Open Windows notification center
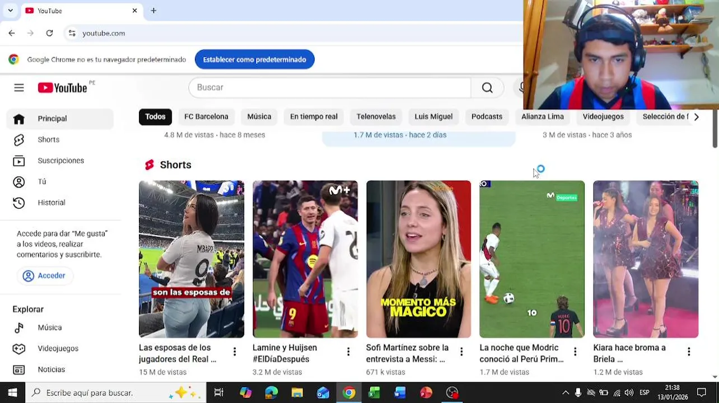Image resolution: width=719 pixels, height=403 pixels. [702, 393]
